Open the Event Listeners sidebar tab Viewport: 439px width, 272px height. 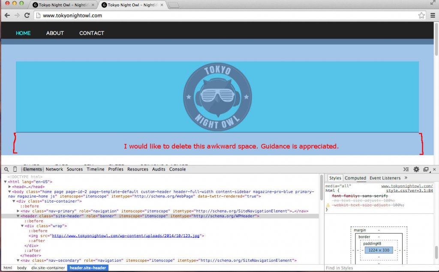pyautogui.click(x=385, y=178)
